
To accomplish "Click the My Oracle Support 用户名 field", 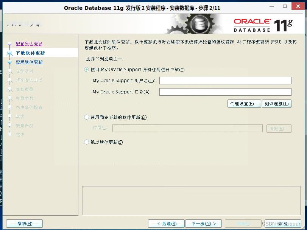I will click(225, 80).
